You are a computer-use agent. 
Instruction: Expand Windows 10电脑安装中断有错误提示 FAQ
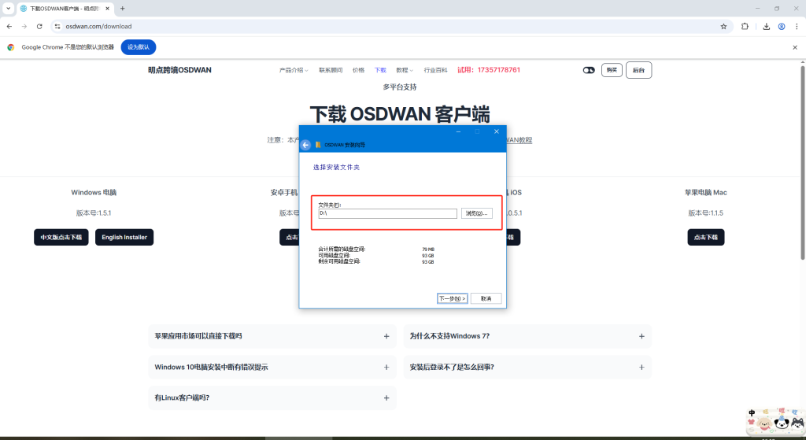point(272,367)
